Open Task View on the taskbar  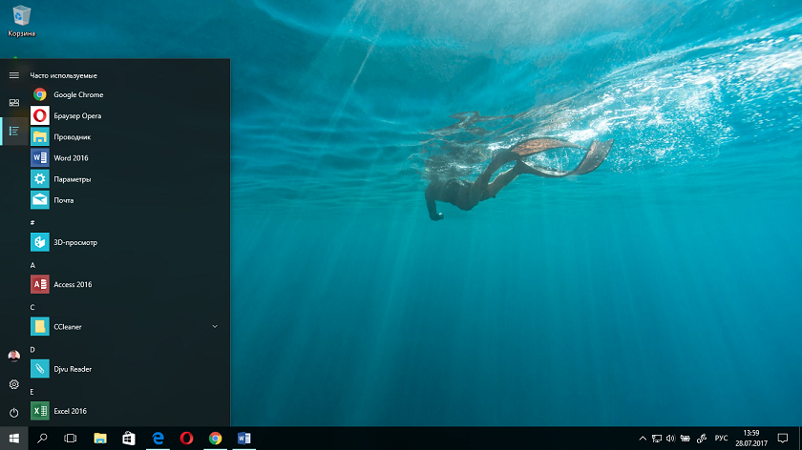point(71,439)
